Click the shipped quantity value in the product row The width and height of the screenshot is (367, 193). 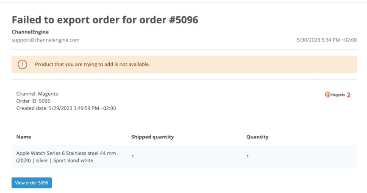coord(133,157)
